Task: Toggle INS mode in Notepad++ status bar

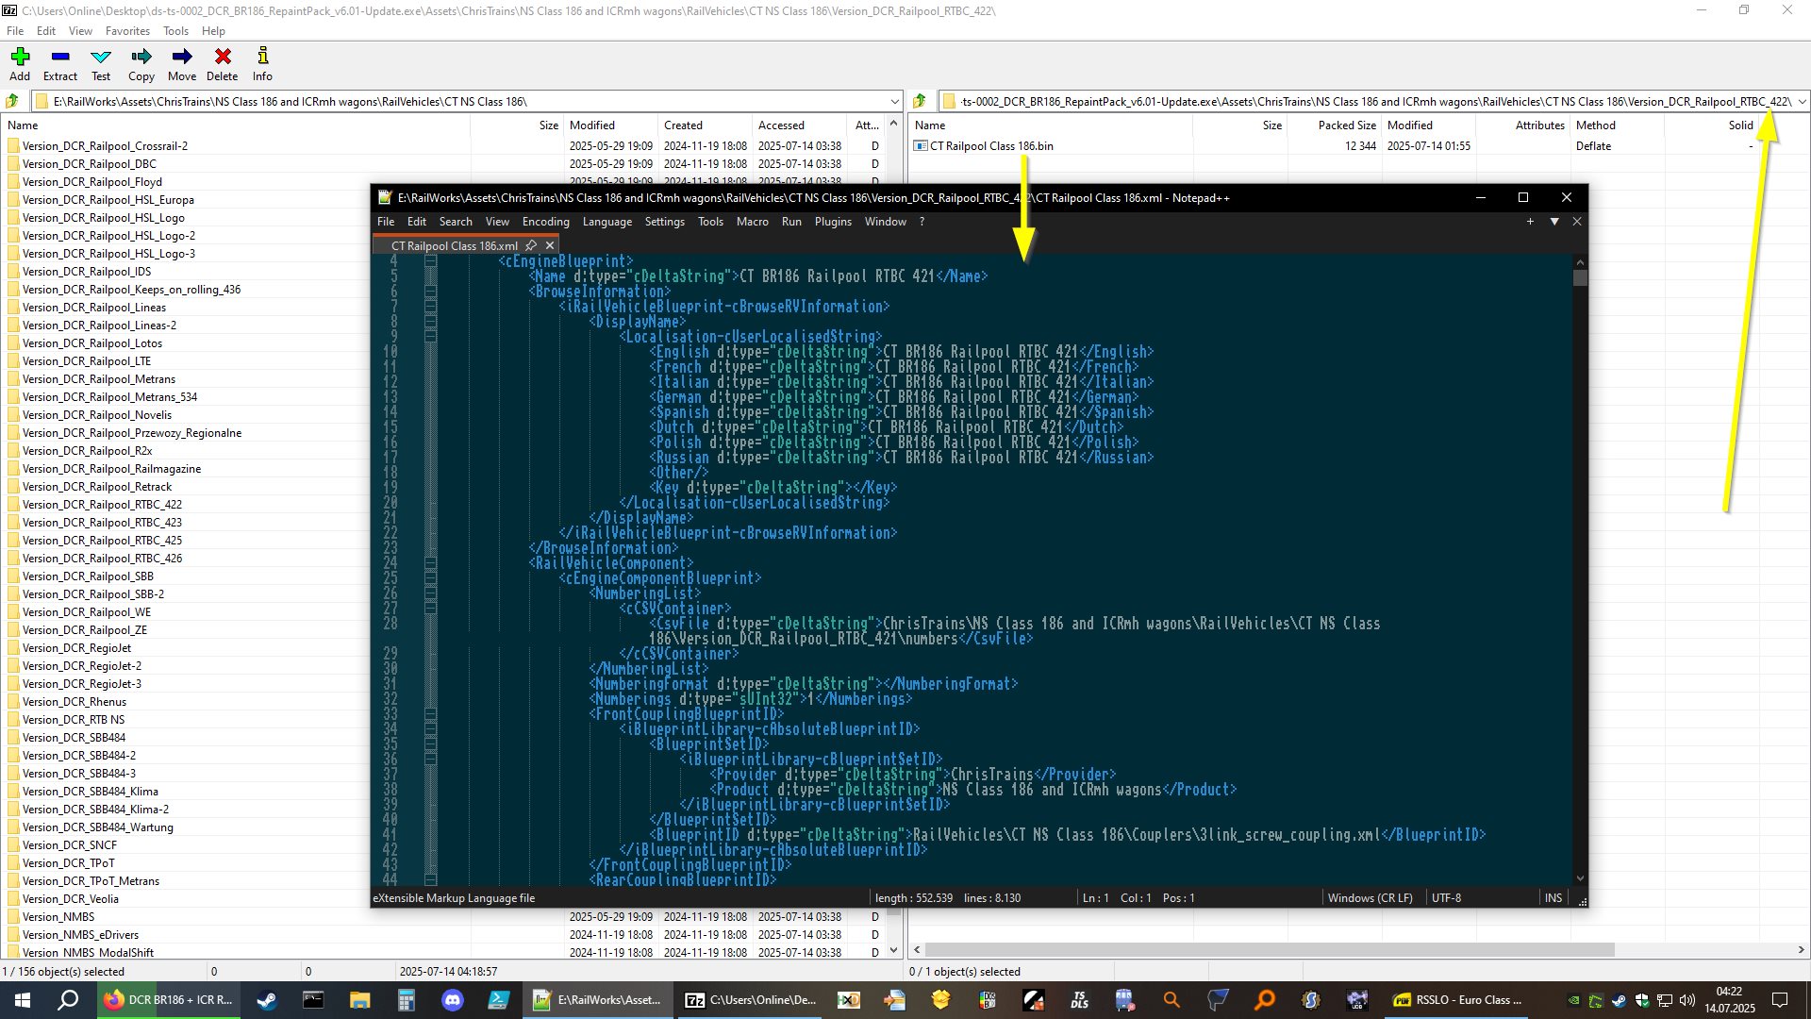Action: click(x=1553, y=898)
